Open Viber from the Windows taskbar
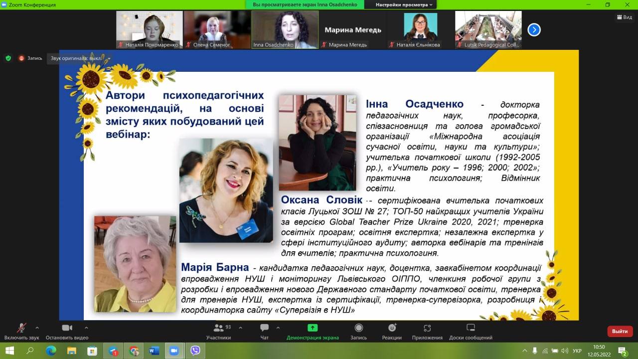 point(195,351)
